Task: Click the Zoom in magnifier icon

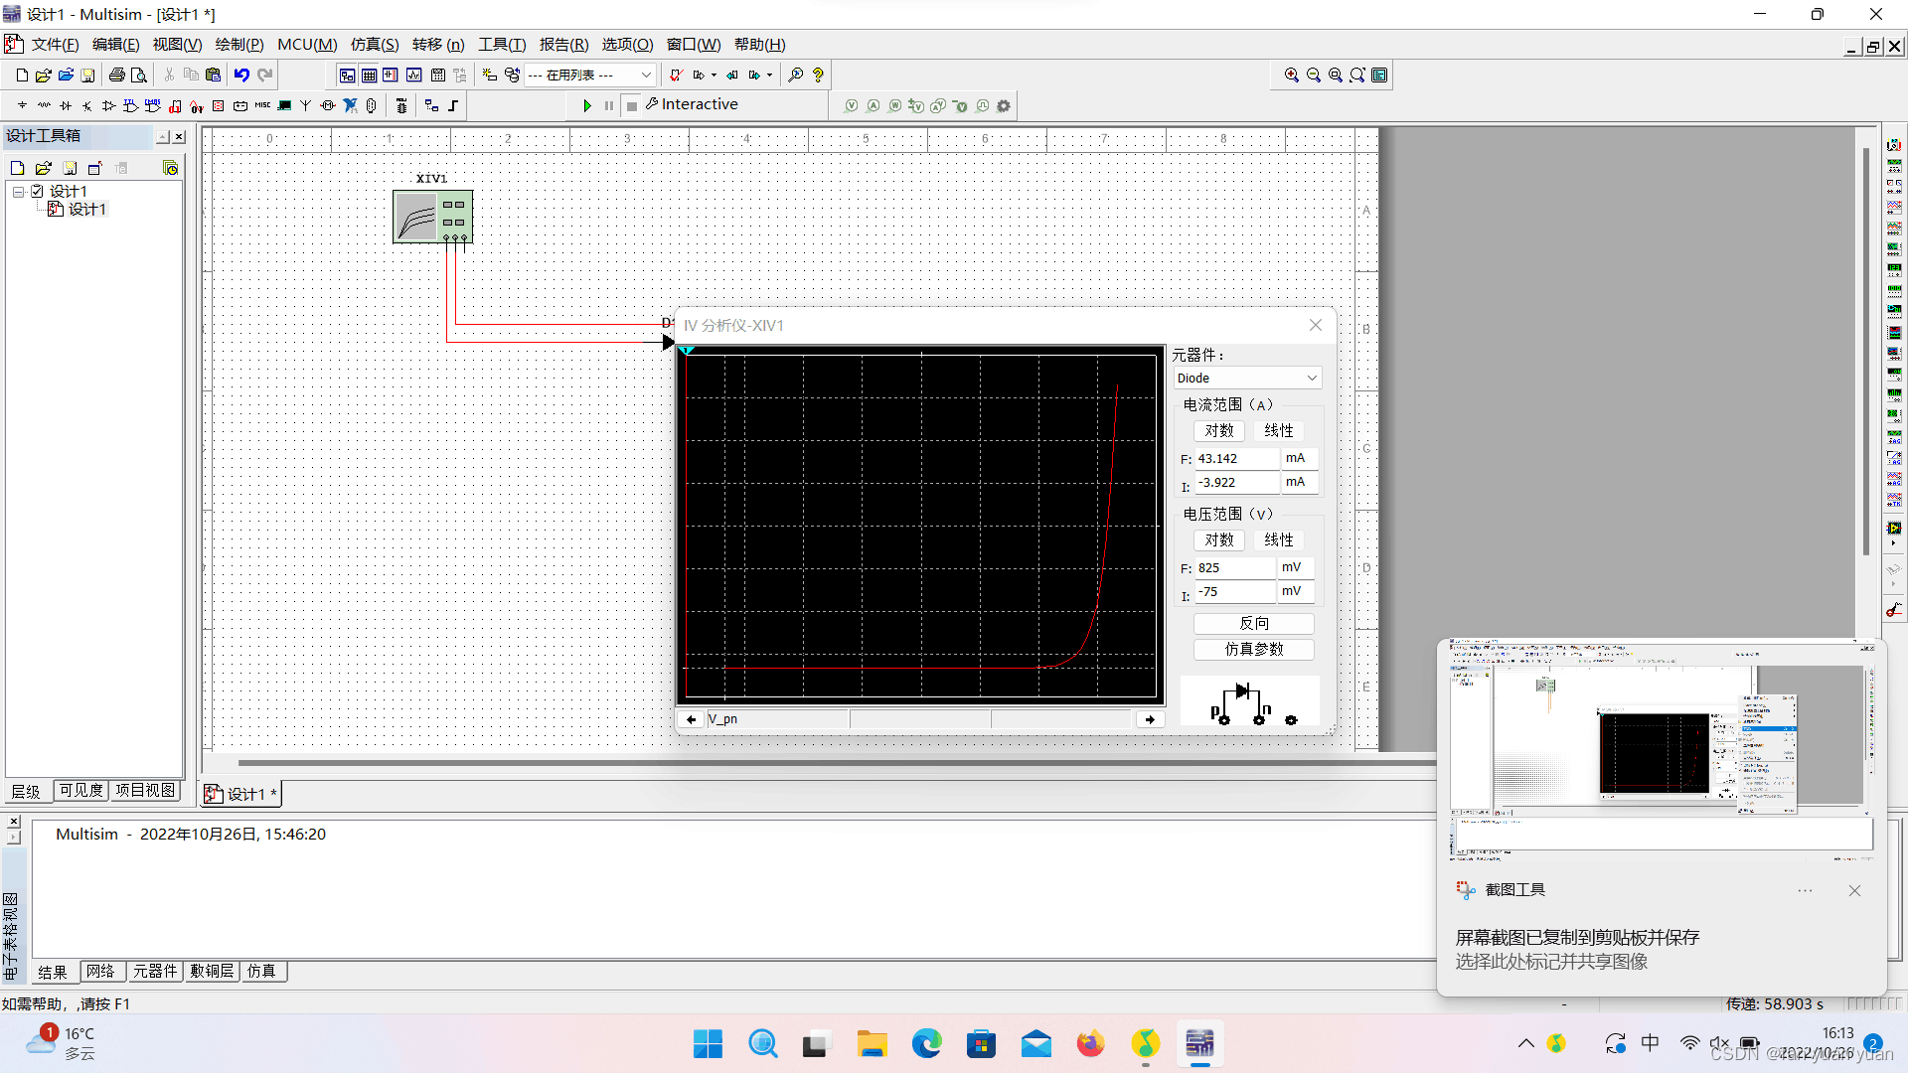Action: coord(1291,75)
